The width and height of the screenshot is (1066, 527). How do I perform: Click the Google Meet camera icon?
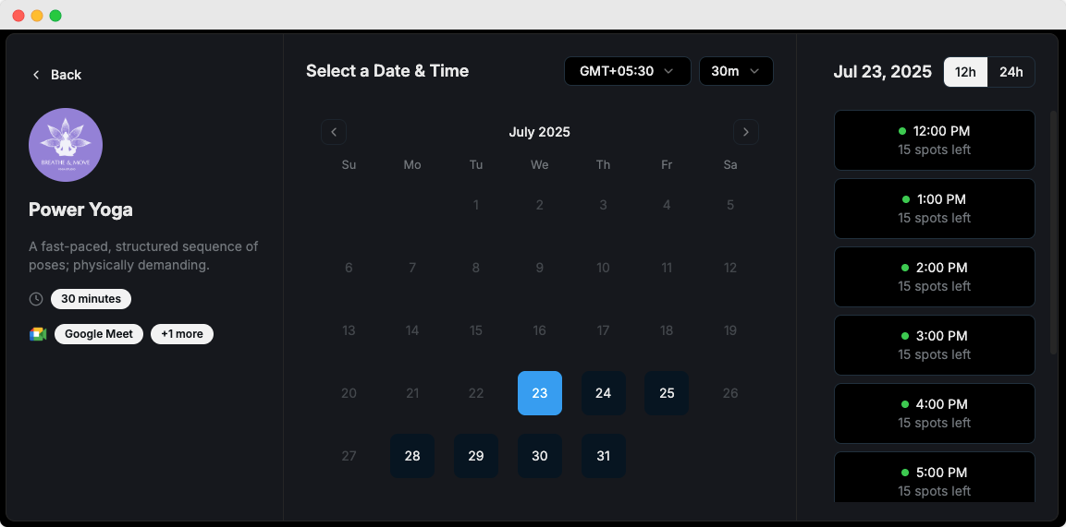pyautogui.click(x=37, y=334)
